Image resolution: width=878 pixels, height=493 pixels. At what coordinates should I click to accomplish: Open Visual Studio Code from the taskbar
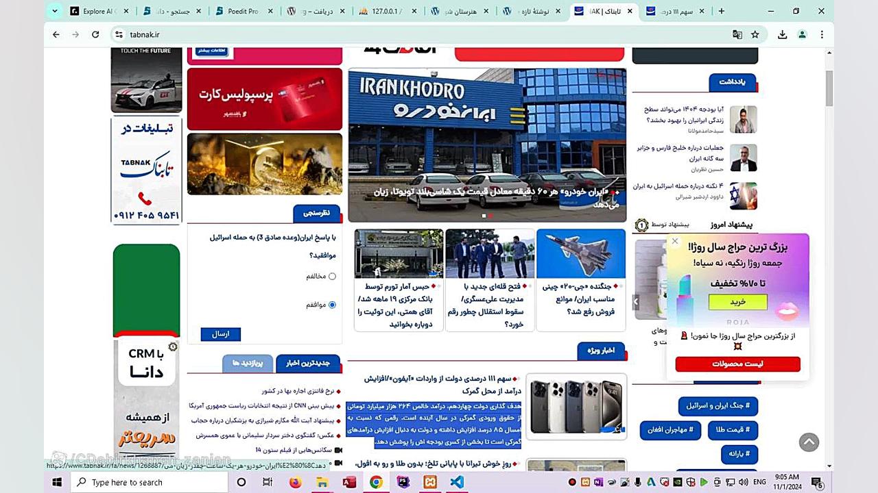pos(457,482)
